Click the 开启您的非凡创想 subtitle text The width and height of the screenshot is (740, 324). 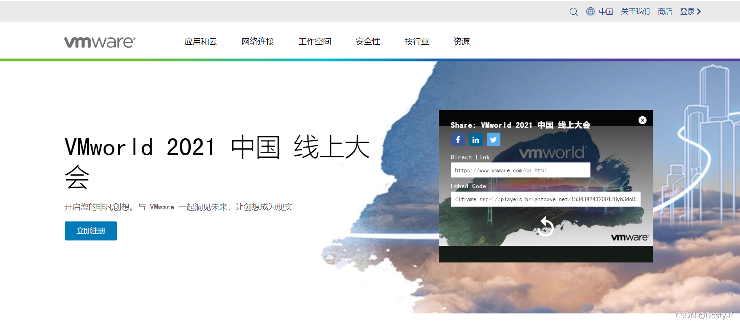coord(178,207)
